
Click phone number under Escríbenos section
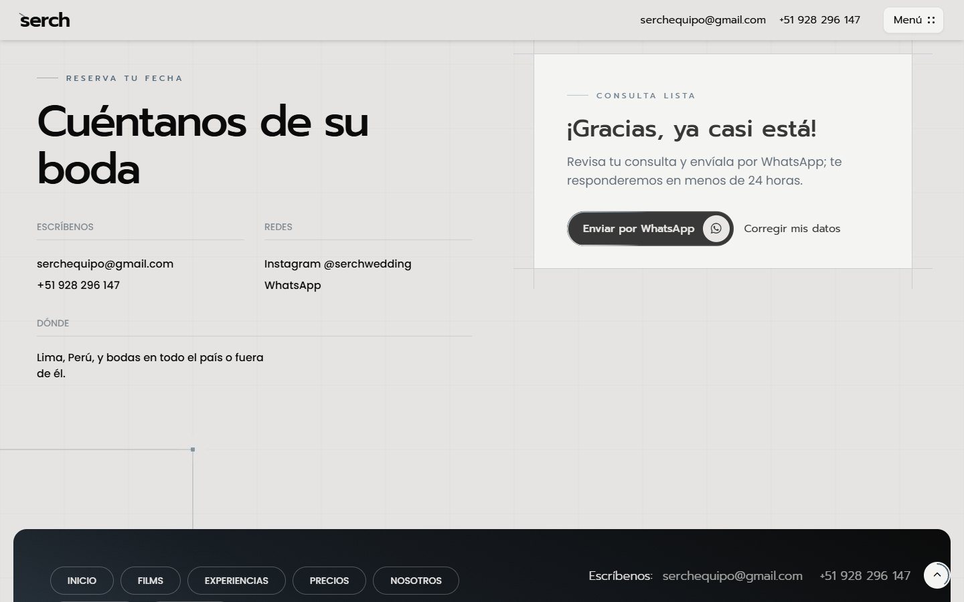[78, 285]
